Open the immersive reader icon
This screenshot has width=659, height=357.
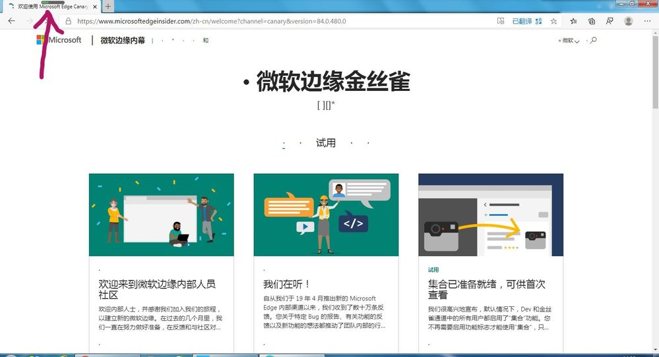click(501, 21)
